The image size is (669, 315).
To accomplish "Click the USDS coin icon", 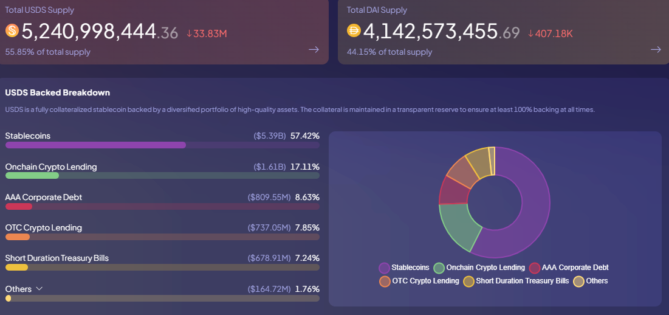I will (x=12, y=31).
